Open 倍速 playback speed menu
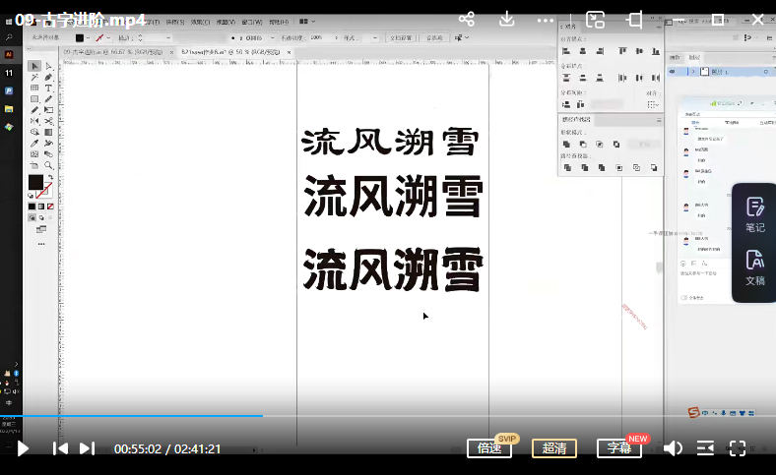Viewport: 776px width, 475px height. point(489,448)
